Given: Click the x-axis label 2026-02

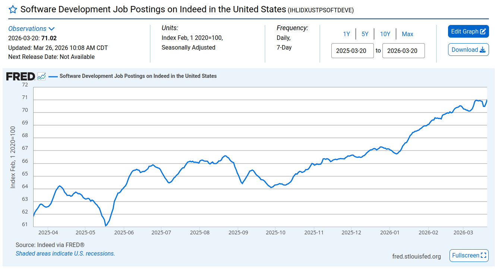Looking at the screenshot, I should tap(428, 232).
